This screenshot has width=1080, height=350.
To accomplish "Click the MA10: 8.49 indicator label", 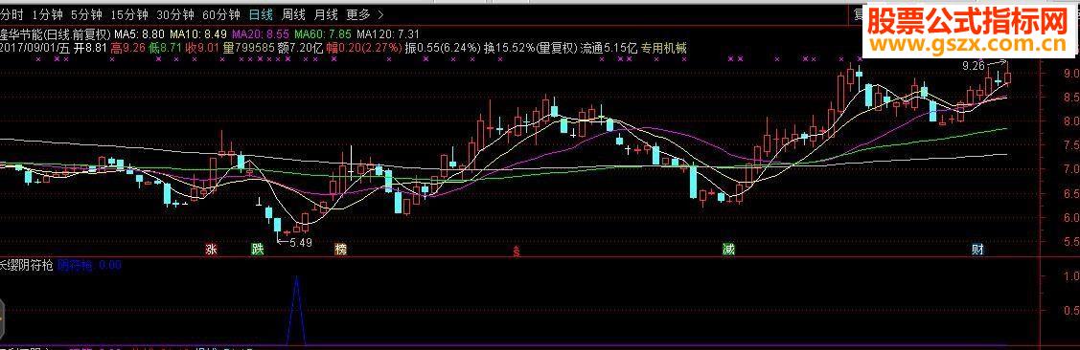I will (198, 33).
